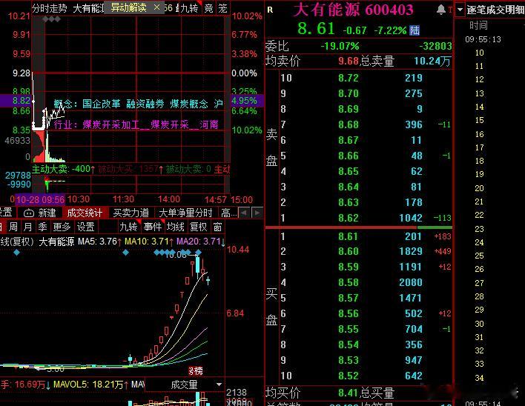Image resolution: width=525 pixels, height=406 pixels.
Task: Click the 概念 concept tags line
Action: (x=138, y=104)
